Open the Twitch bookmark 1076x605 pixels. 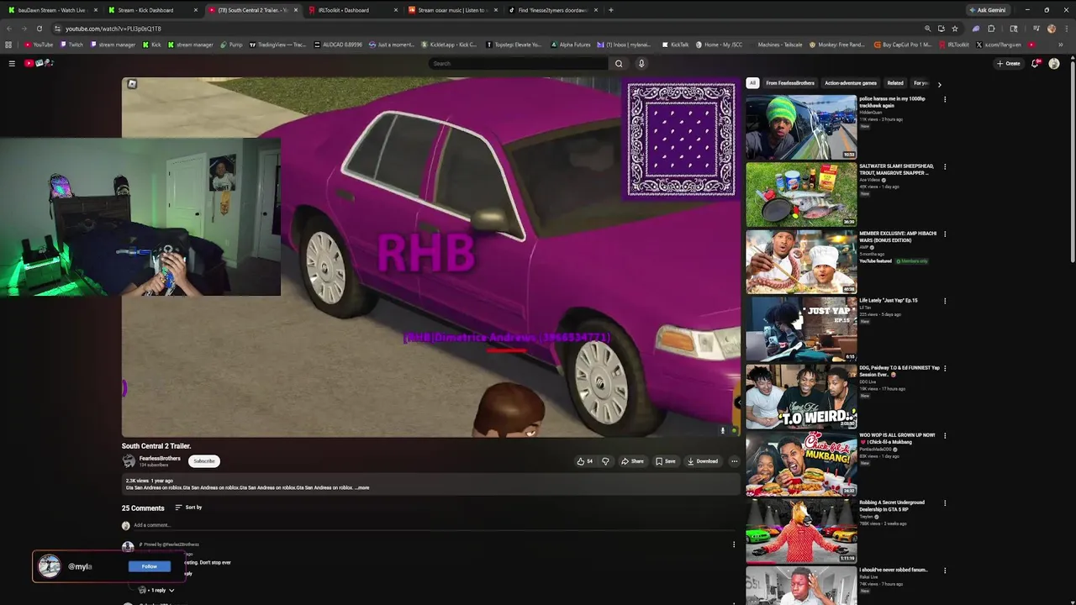71,45
